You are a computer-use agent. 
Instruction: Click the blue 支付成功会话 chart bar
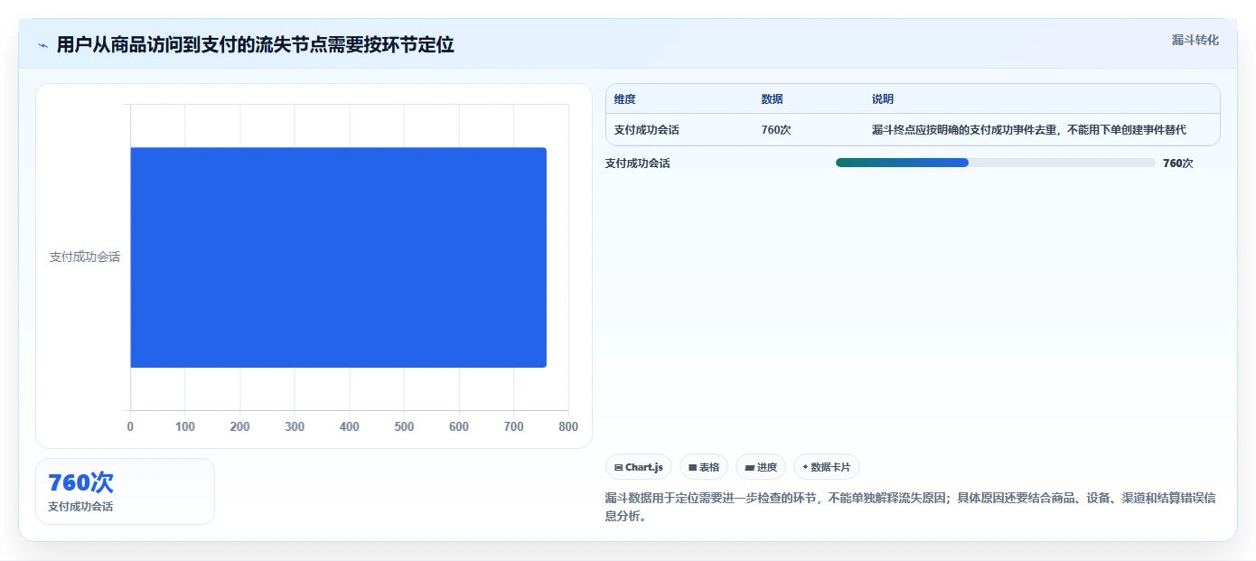[338, 257]
